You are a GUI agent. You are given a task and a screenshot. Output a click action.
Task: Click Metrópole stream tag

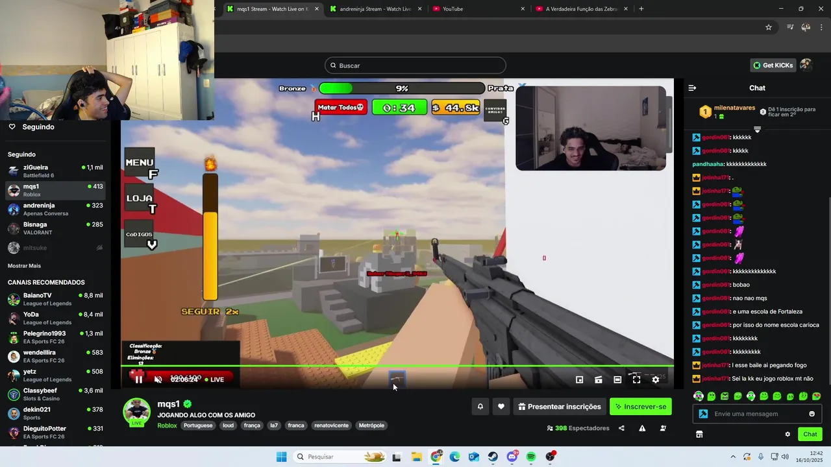[x=371, y=425]
